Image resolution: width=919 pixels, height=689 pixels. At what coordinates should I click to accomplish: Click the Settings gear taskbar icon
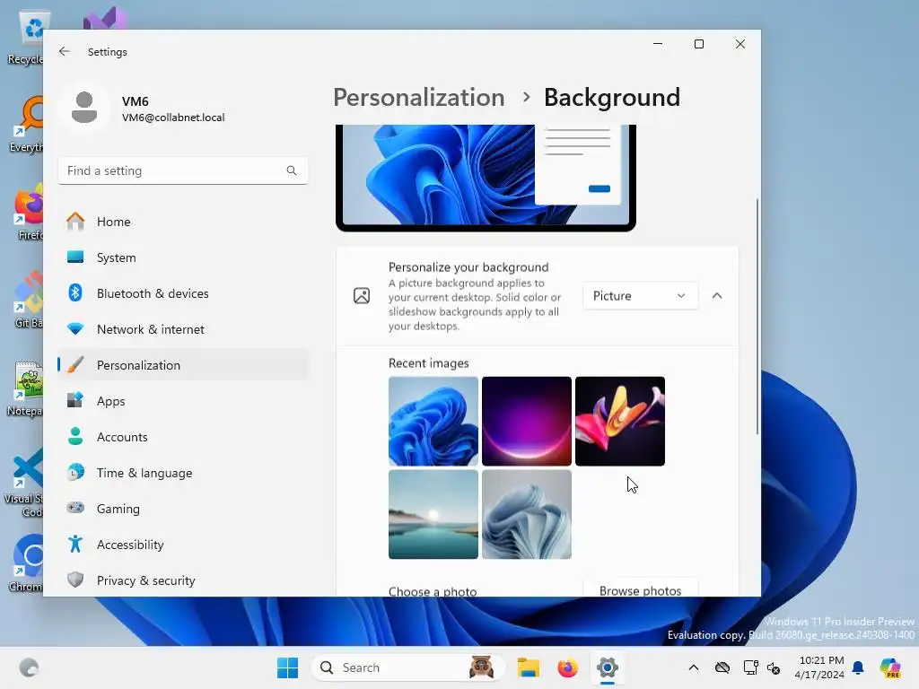pyautogui.click(x=608, y=667)
